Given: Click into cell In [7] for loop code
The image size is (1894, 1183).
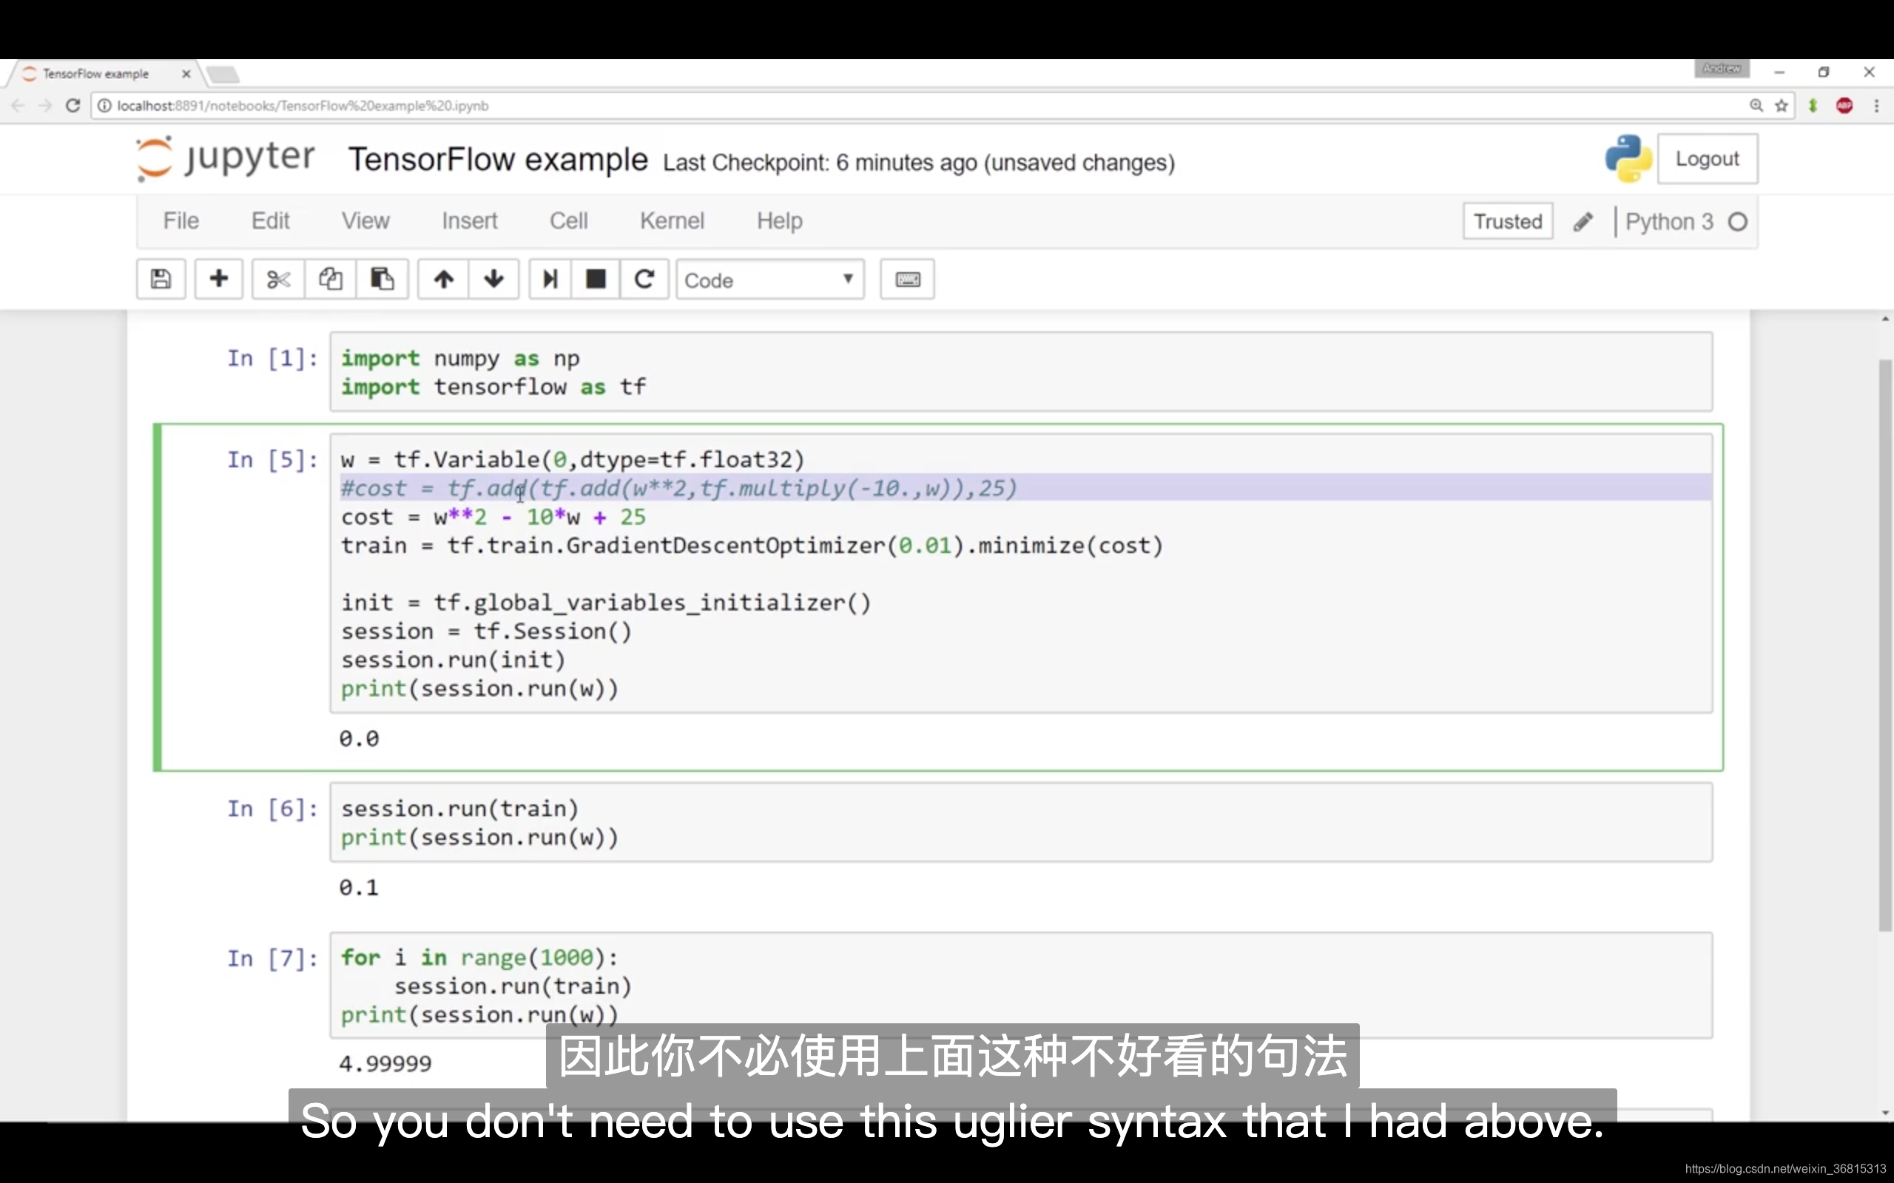Looking at the screenshot, I should click(x=1020, y=985).
